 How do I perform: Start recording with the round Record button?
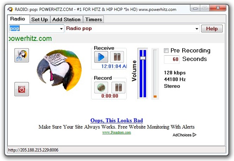101,88
